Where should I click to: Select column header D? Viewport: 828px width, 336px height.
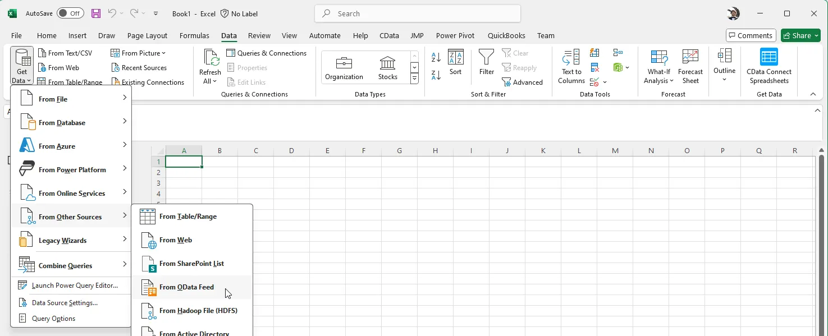tap(291, 150)
